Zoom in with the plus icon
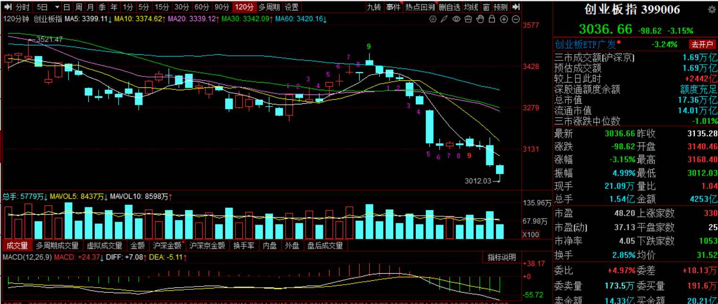 point(504,19)
